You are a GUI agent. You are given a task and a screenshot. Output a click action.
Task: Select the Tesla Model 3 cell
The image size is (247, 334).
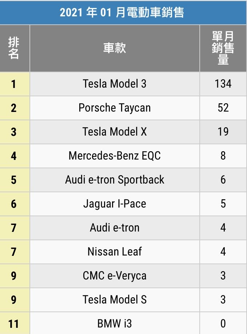(115, 84)
